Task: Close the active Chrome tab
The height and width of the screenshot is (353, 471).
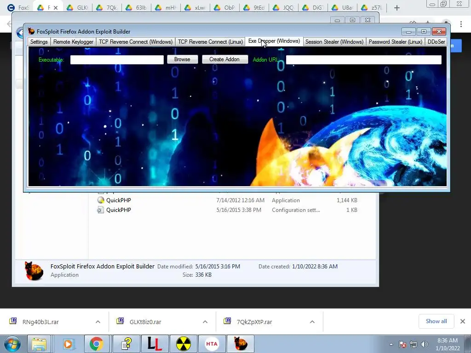Action: (x=56, y=8)
